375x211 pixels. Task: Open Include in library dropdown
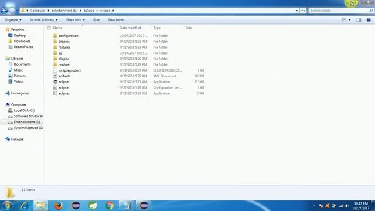(43, 20)
